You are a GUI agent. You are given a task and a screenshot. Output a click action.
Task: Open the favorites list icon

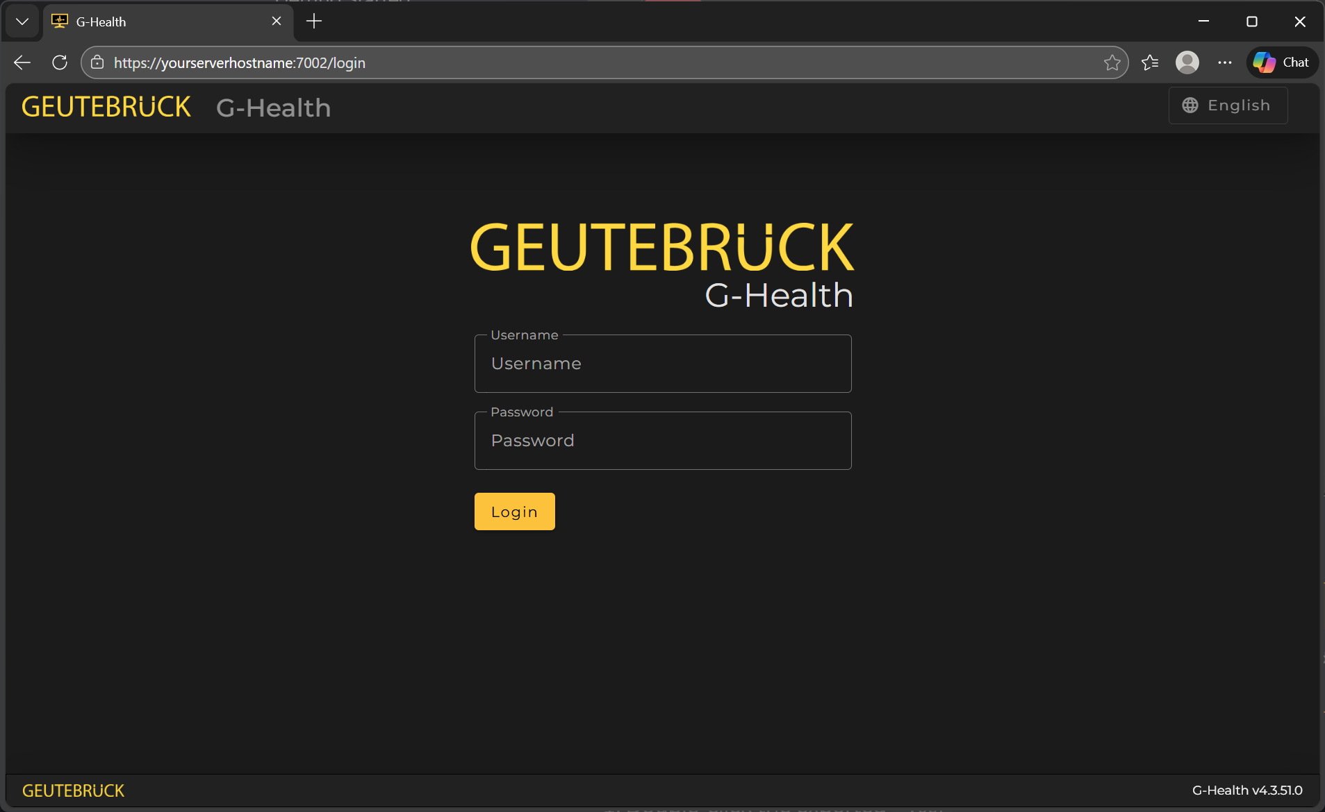pyautogui.click(x=1150, y=62)
